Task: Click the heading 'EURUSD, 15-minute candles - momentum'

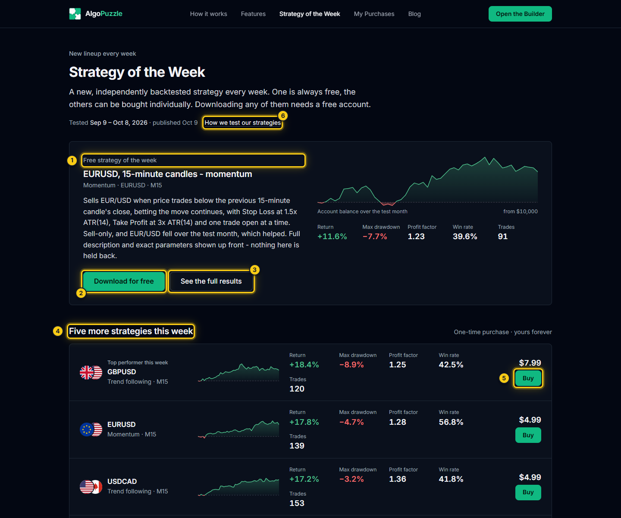Action: pyautogui.click(x=168, y=174)
